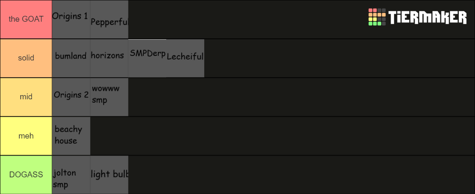Select the horizons tile

point(109,58)
